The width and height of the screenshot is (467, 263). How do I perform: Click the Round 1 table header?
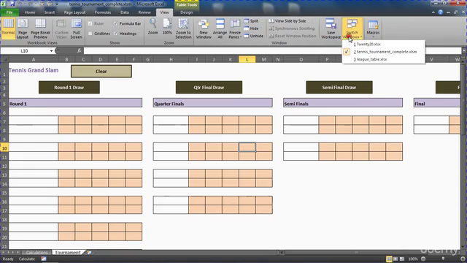(75, 104)
